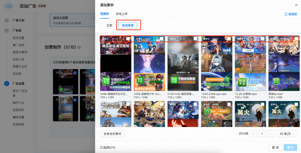Click the platform logo in the header
Viewport: 301px width, 153px height.
[9, 6]
